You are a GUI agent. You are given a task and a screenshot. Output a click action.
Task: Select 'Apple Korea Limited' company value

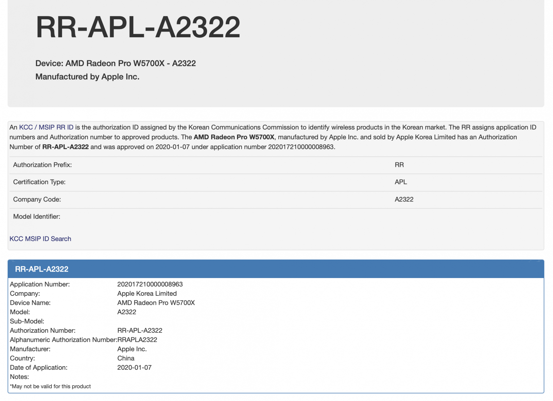(x=147, y=293)
